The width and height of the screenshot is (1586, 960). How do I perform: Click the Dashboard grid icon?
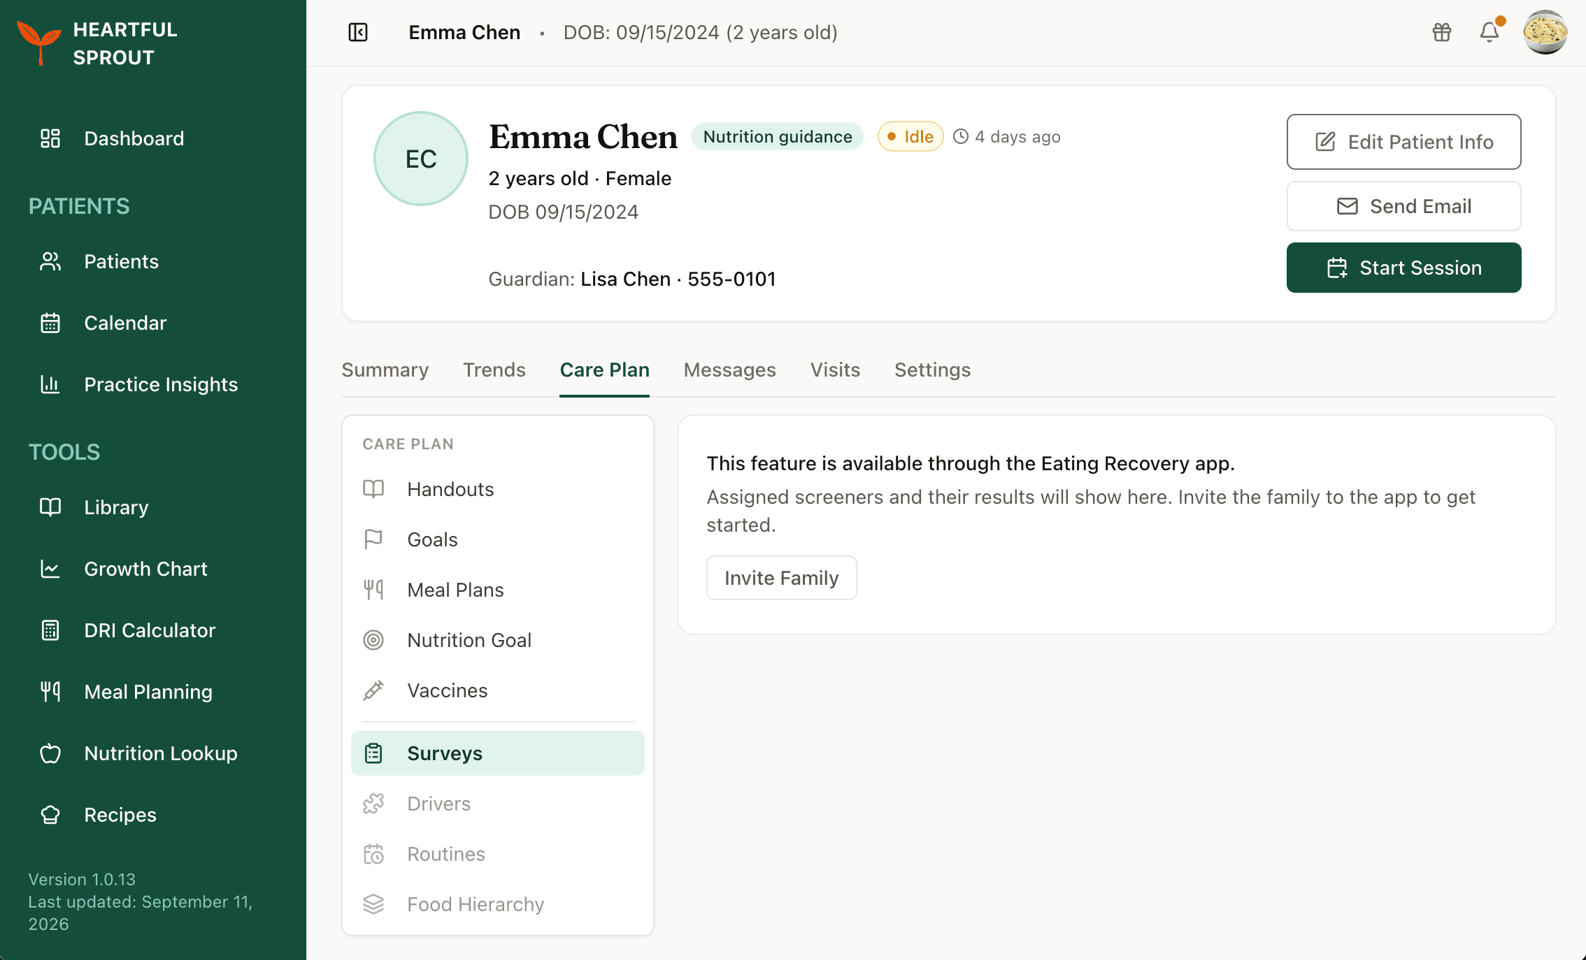50,138
